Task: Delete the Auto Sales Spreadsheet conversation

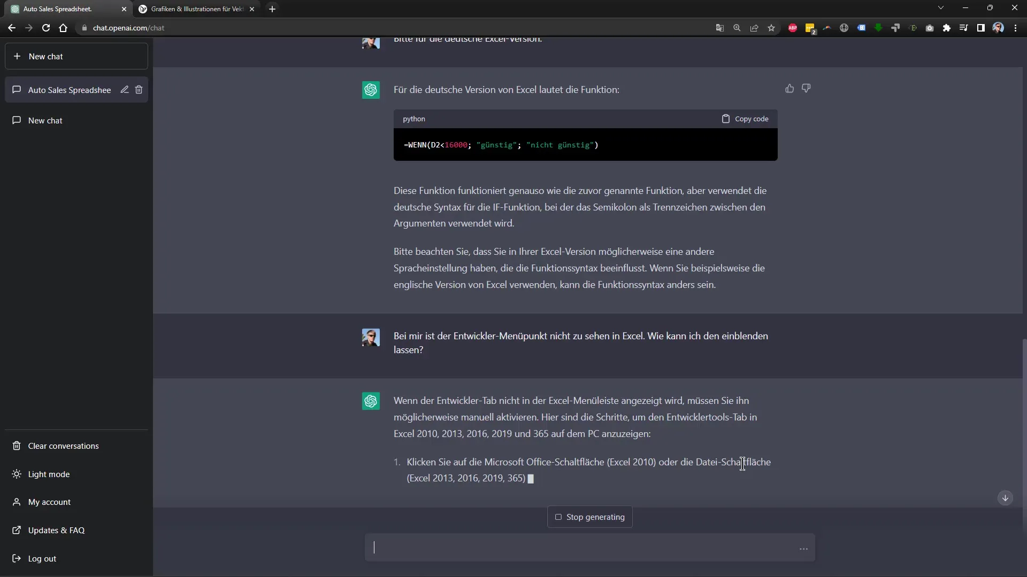Action: point(139,90)
